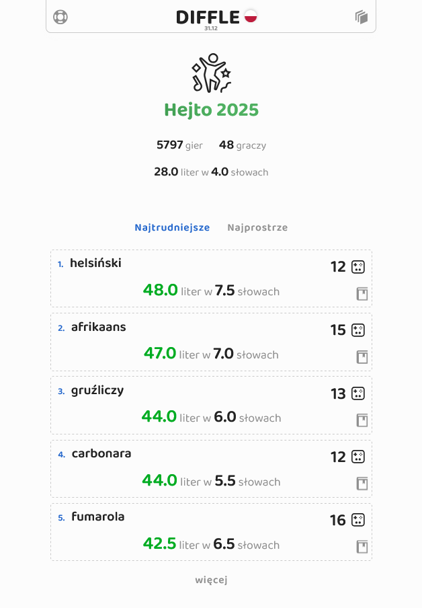Click the lifebuoy help icon
422x608 pixels.
coord(60,17)
